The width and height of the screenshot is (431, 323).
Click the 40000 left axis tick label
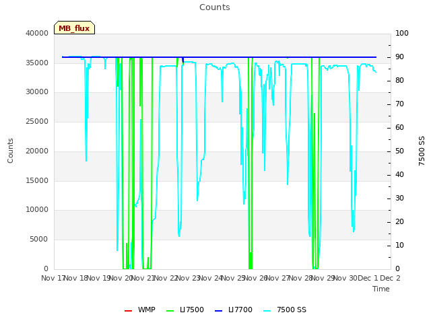click(x=37, y=33)
